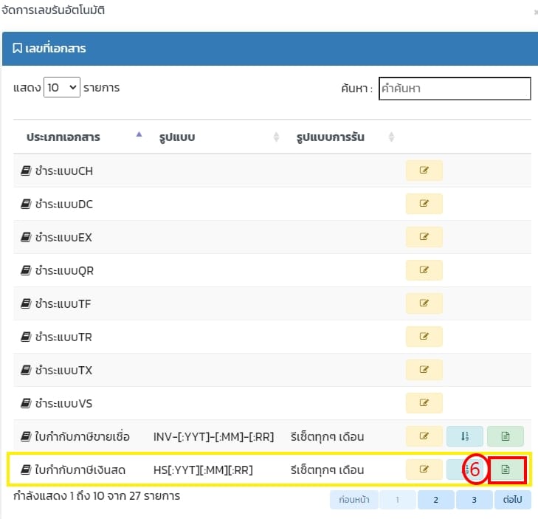
Task: Click the ต่อไป next page button
Action: tap(512, 500)
